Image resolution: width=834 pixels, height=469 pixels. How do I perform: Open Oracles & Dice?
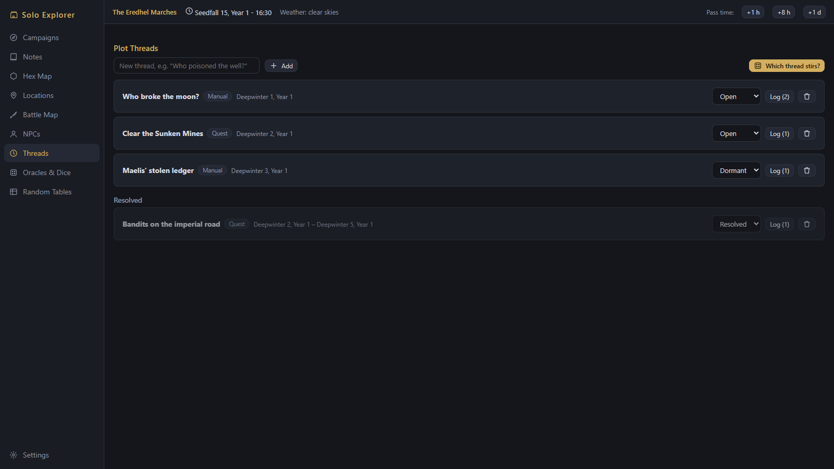click(x=52, y=172)
